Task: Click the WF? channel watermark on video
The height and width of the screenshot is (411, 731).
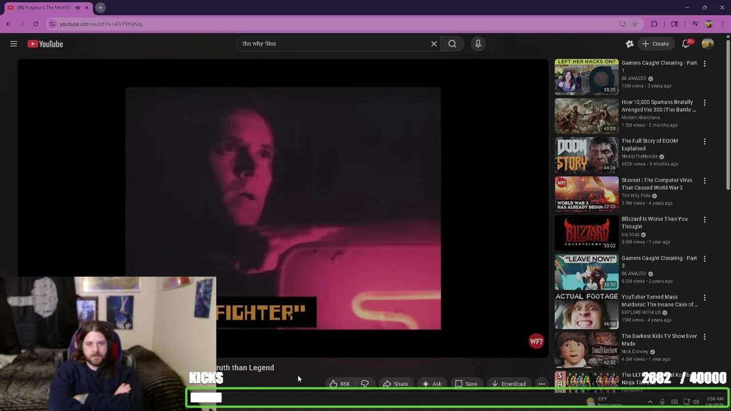Action: [x=536, y=341]
